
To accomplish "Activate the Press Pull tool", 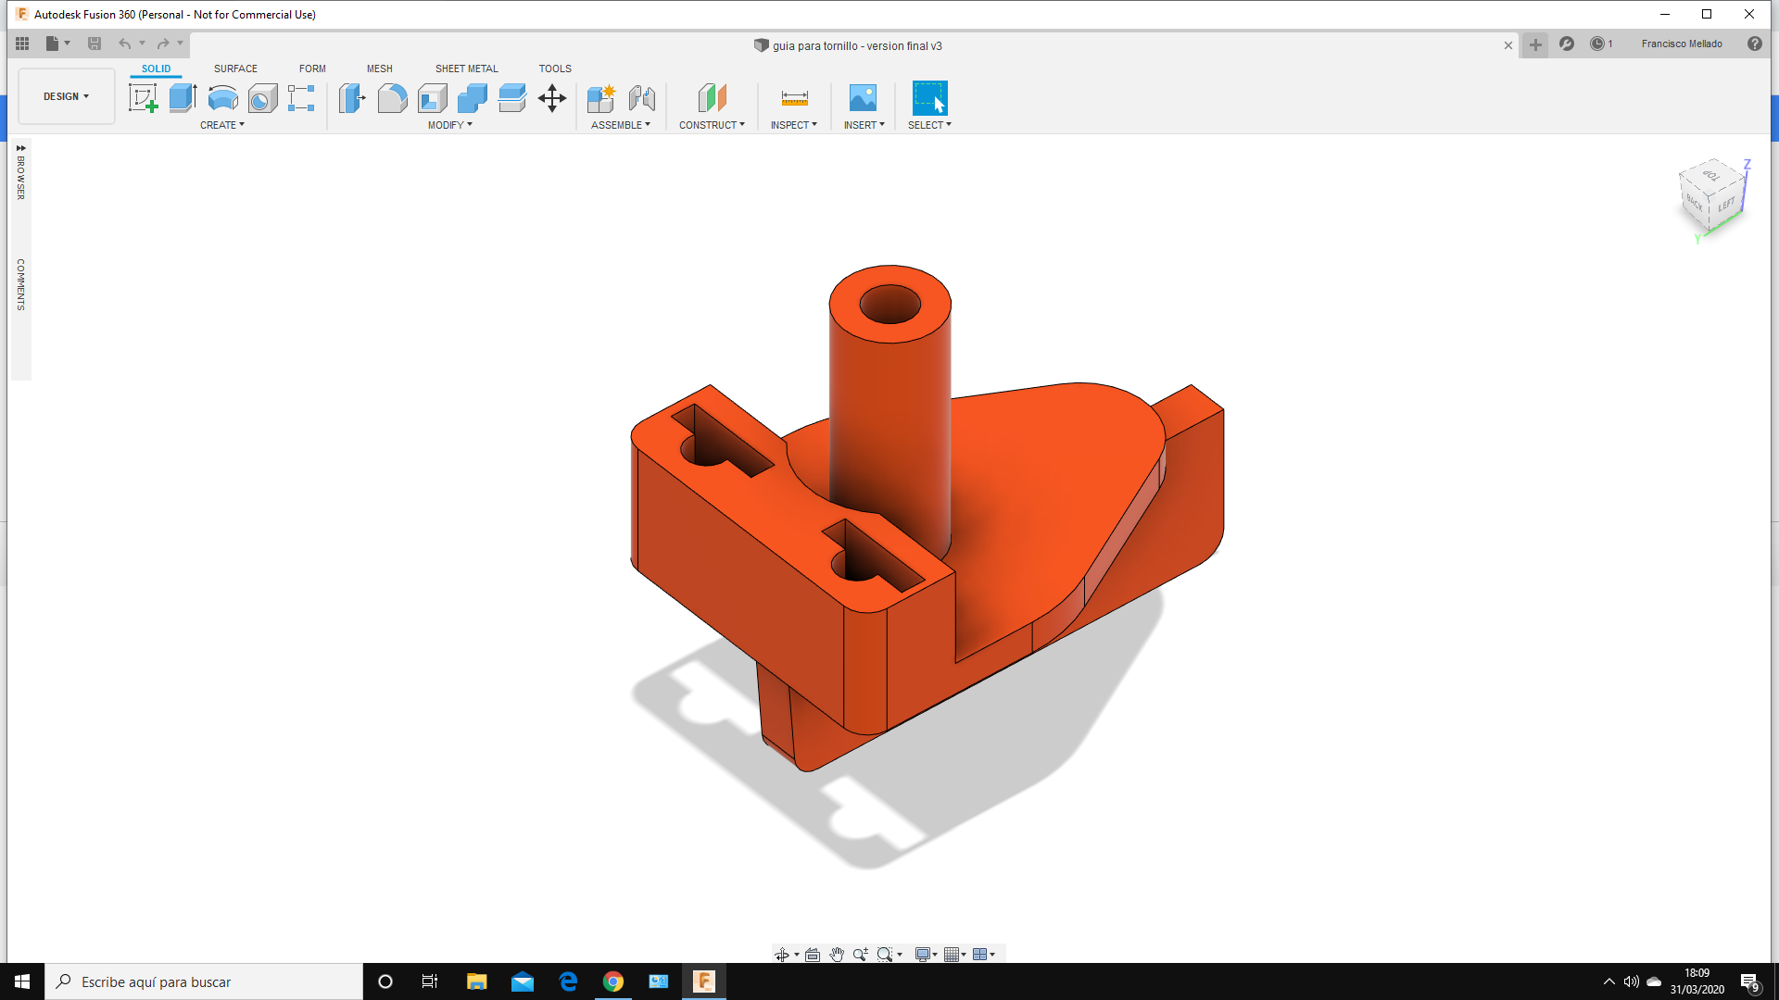I will (x=352, y=98).
